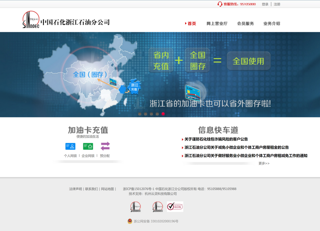Image resolution: width=320 pixels, height=231 pixels.
Task: Select the first carousel indicator dot
Action: click(140, 114)
